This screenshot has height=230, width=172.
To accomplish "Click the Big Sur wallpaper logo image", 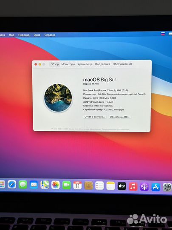I will (58, 98).
